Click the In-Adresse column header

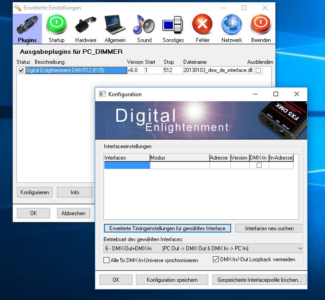[x=281, y=158]
